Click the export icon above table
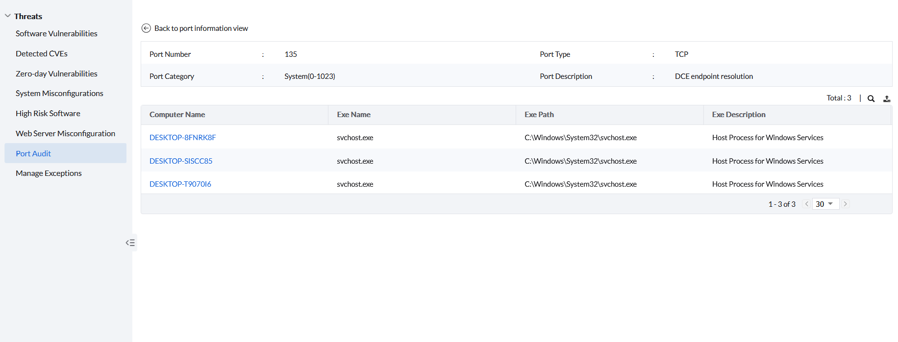This screenshot has width=898, height=342. pyautogui.click(x=887, y=98)
